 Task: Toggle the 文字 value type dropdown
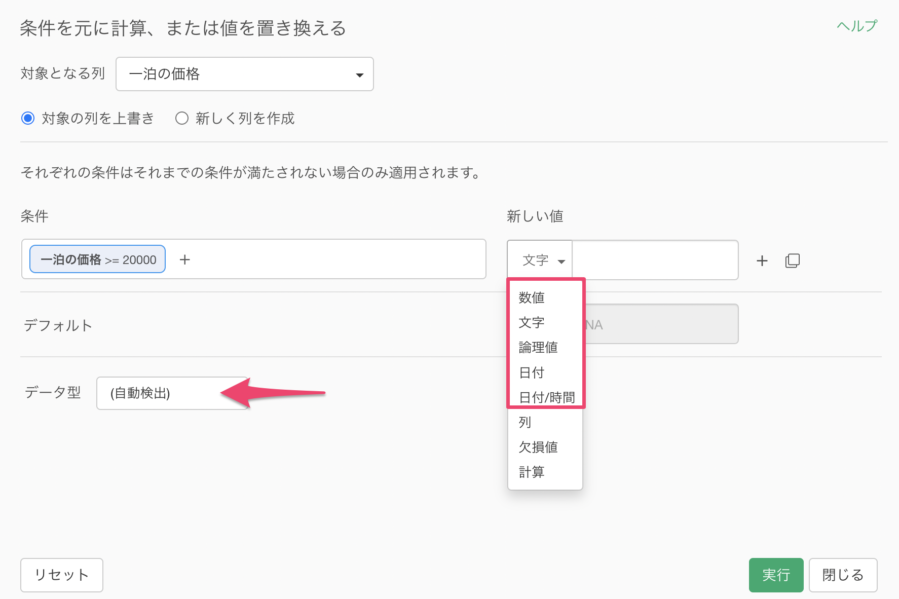pyautogui.click(x=540, y=260)
